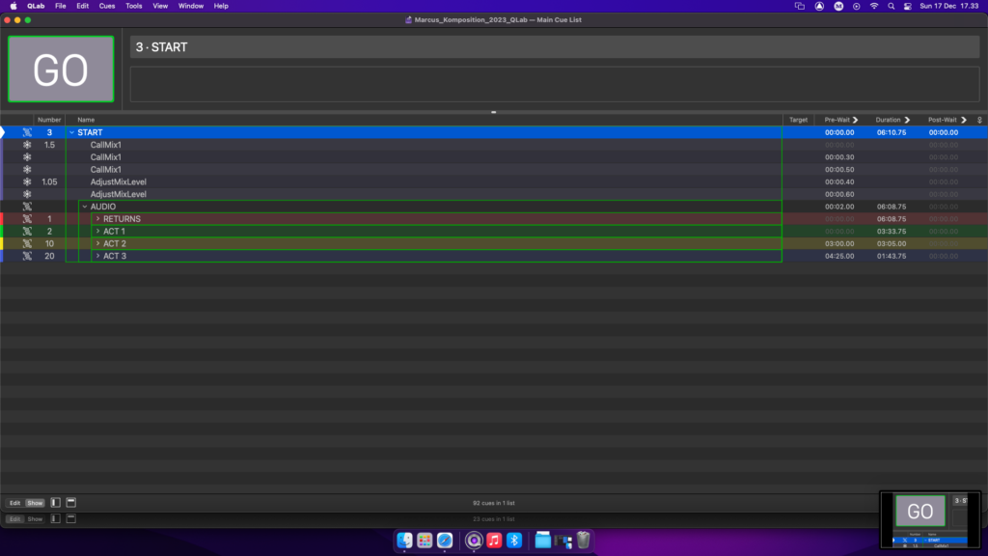The image size is (988, 556).
Task: Open the Window menu
Action: tap(191, 6)
